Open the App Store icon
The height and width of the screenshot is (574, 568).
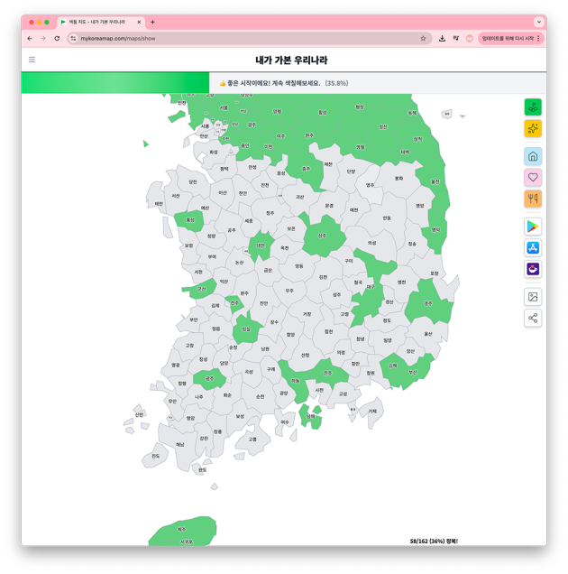tap(533, 248)
